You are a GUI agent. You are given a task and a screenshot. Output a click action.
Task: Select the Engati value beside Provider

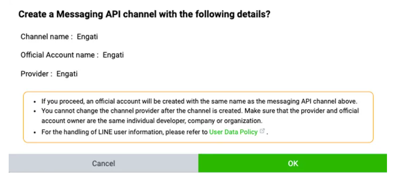pos(67,74)
